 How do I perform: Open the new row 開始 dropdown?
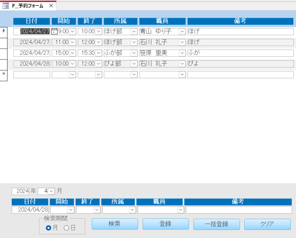[73, 75]
